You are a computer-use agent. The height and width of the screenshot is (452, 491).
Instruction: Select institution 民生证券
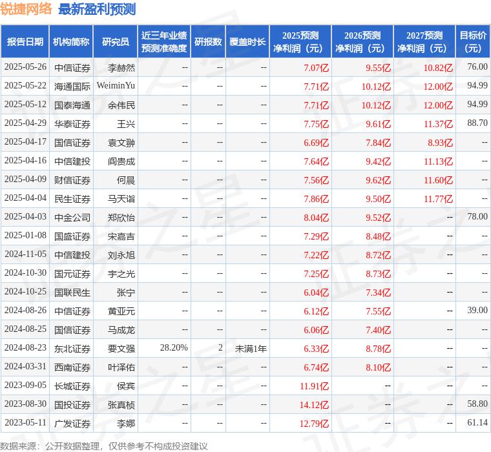72,199
